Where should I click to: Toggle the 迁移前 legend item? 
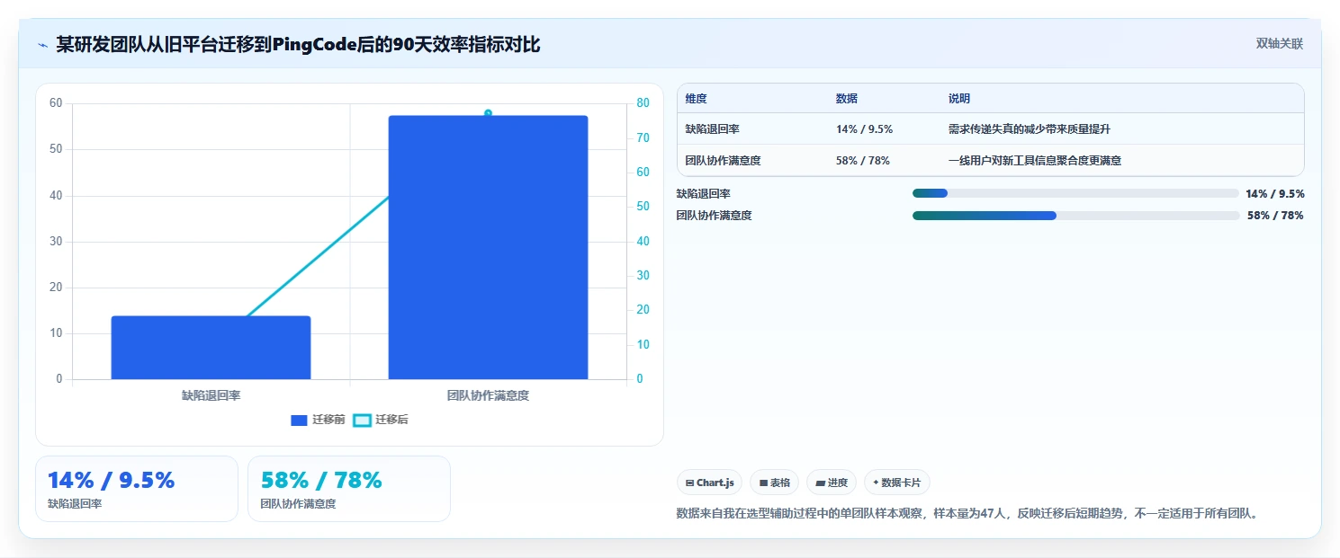(319, 420)
